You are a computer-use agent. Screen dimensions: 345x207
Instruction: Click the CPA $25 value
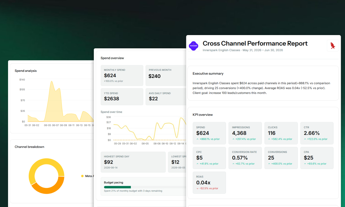(308, 158)
